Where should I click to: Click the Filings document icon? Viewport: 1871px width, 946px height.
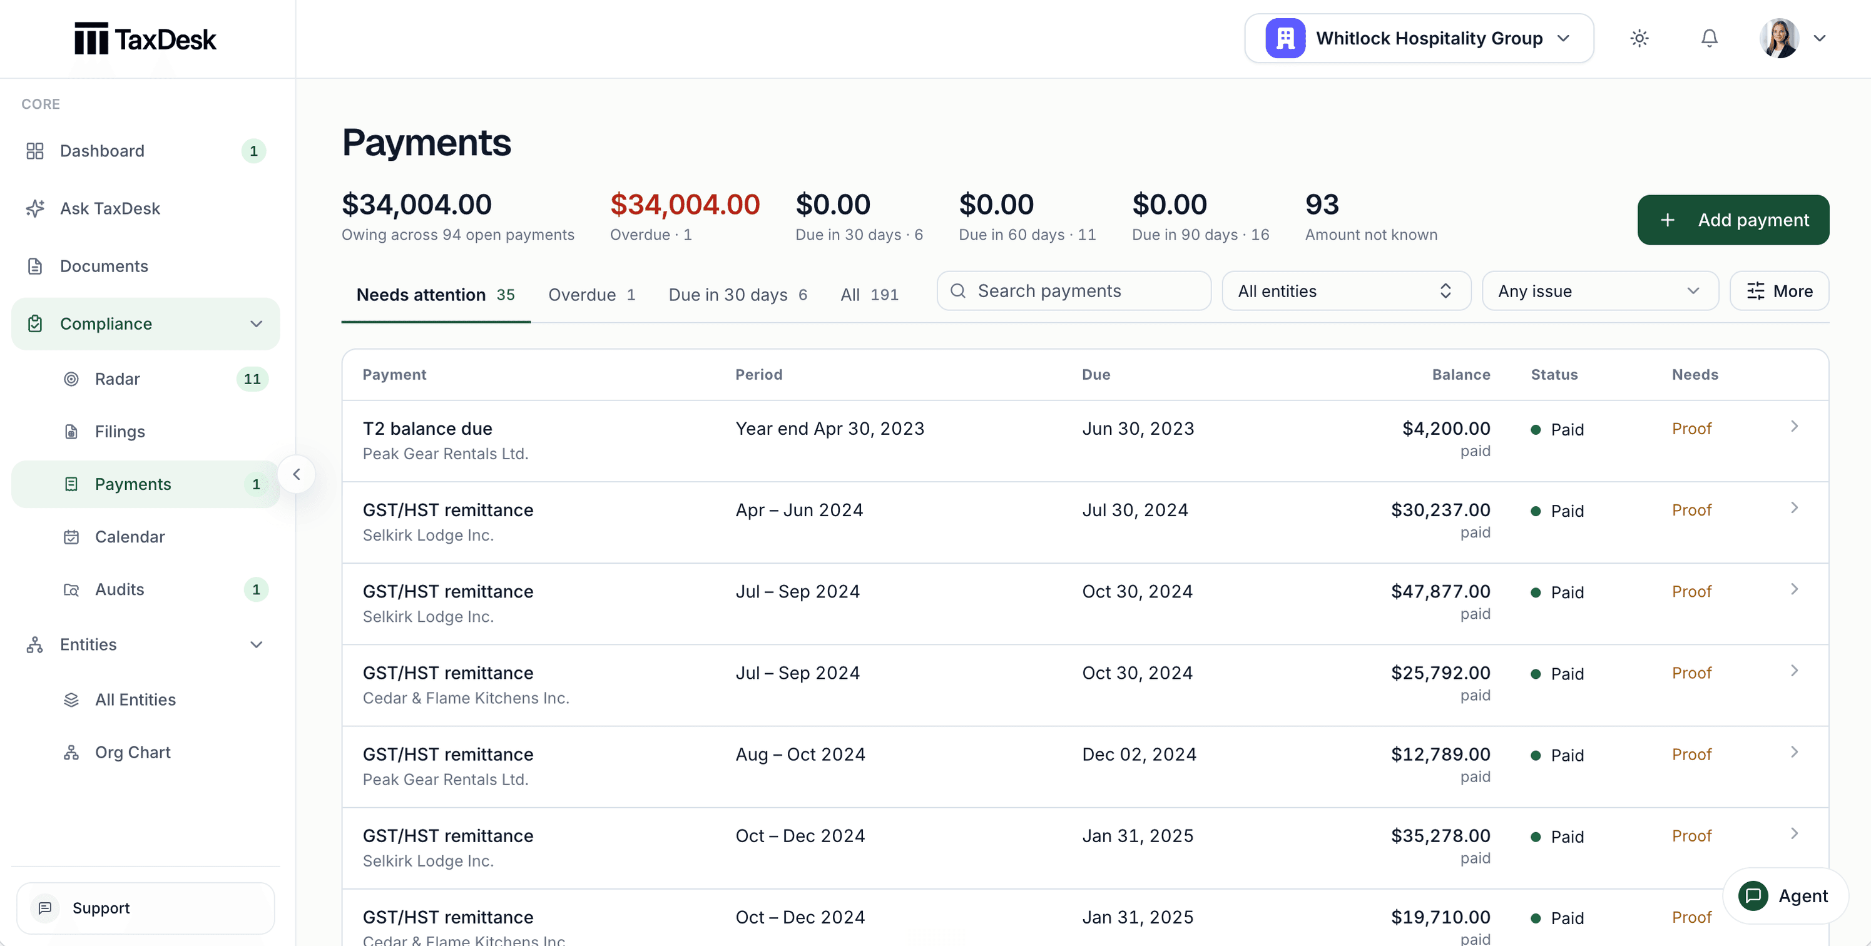point(71,431)
